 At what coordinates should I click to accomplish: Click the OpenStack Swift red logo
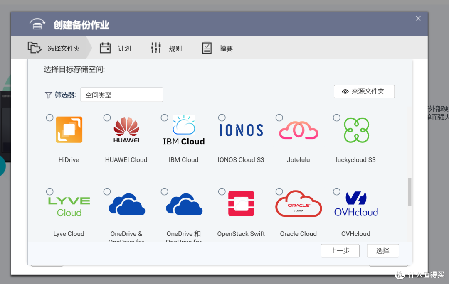click(241, 203)
